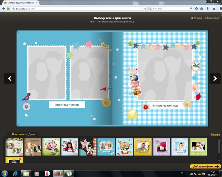Collapse the themes panel via Свернуть
The image size is (222, 177).
point(215,134)
